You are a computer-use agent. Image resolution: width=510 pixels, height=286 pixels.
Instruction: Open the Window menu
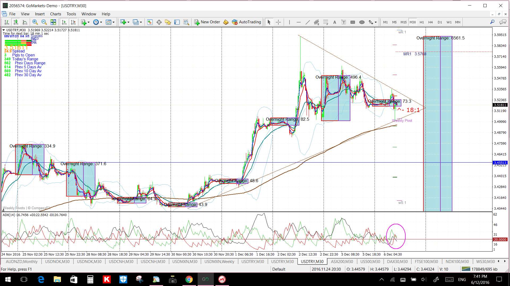89,14
